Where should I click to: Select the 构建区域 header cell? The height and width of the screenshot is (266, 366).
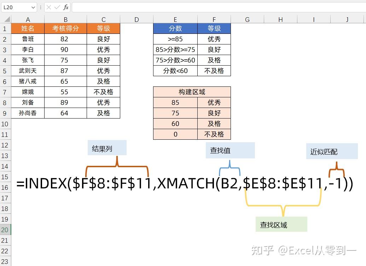(192, 92)
